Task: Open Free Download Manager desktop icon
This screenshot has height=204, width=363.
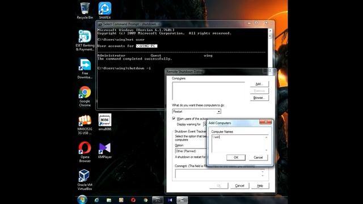Action: (85, 69)
